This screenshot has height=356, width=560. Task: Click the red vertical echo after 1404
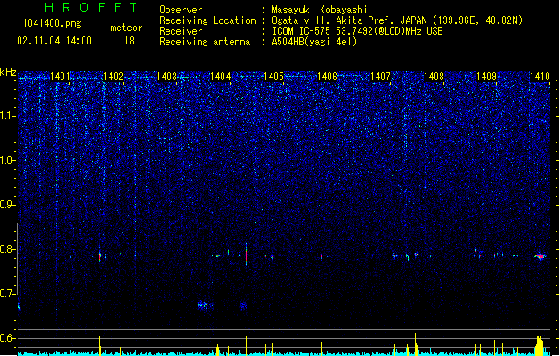(x=246, y=255)
